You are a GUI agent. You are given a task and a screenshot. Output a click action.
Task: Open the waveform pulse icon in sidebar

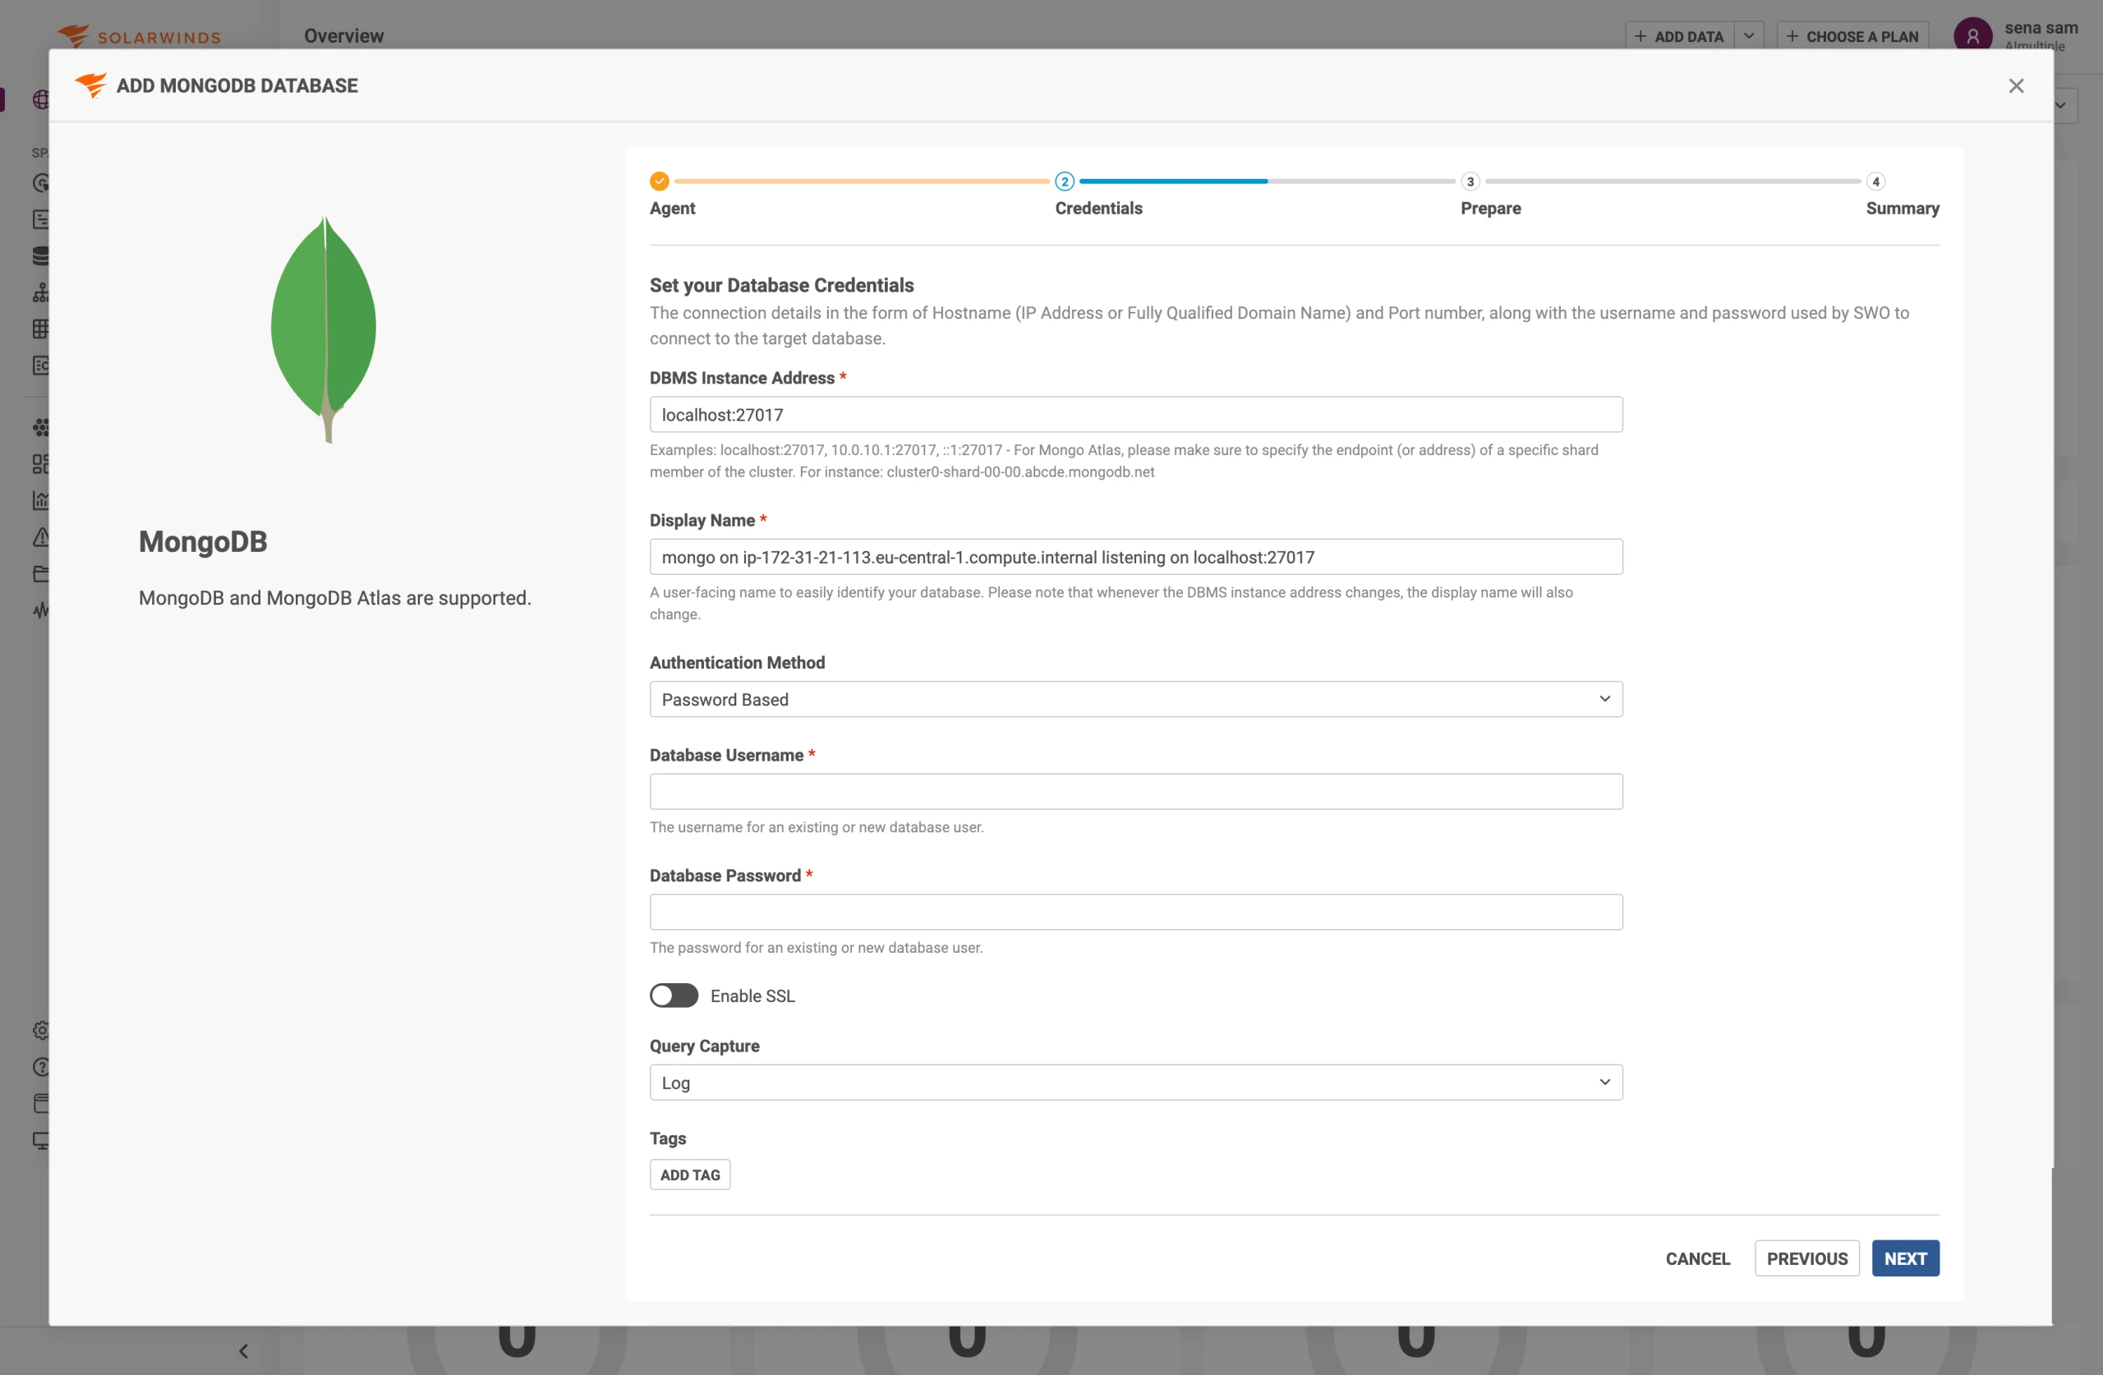[x=40, y=609]
